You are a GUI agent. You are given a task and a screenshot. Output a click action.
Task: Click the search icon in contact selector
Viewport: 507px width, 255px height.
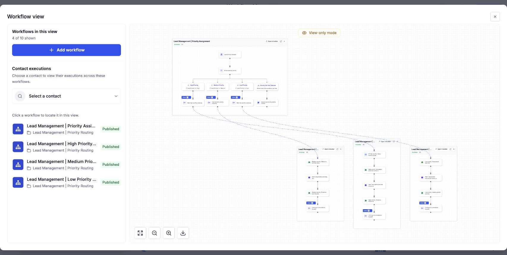20,96
